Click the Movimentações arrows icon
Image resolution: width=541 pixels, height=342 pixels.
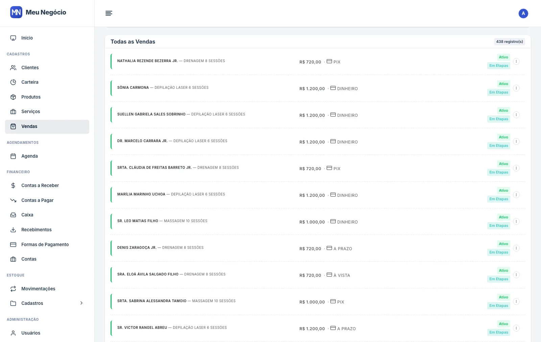point(13,289)
